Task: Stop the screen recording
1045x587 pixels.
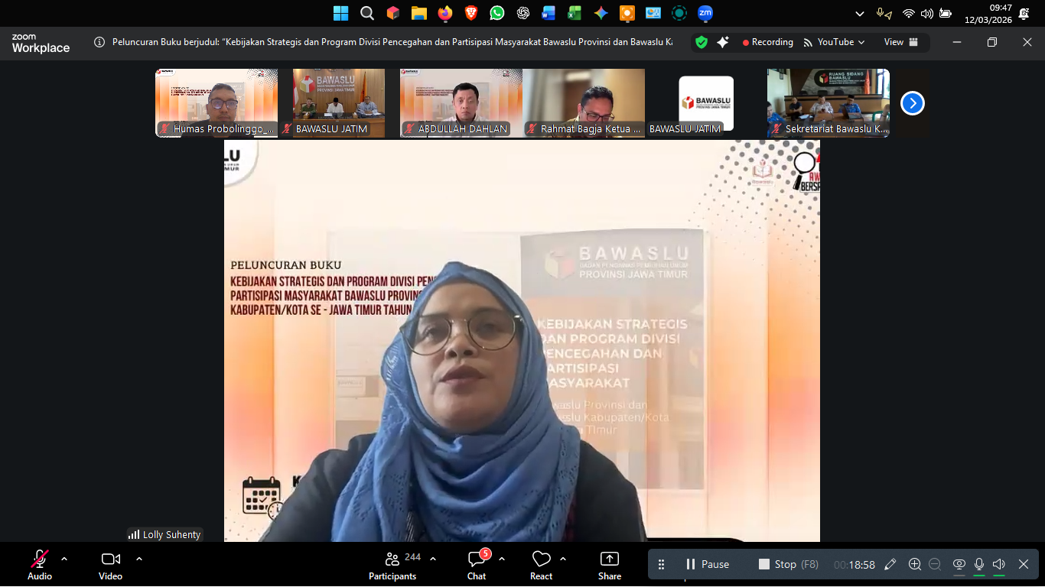Action: coord(777,564)
